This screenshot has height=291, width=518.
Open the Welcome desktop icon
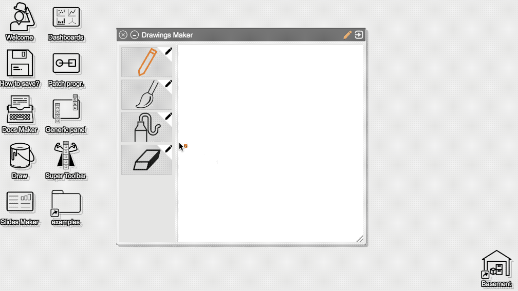click(20, 22)
